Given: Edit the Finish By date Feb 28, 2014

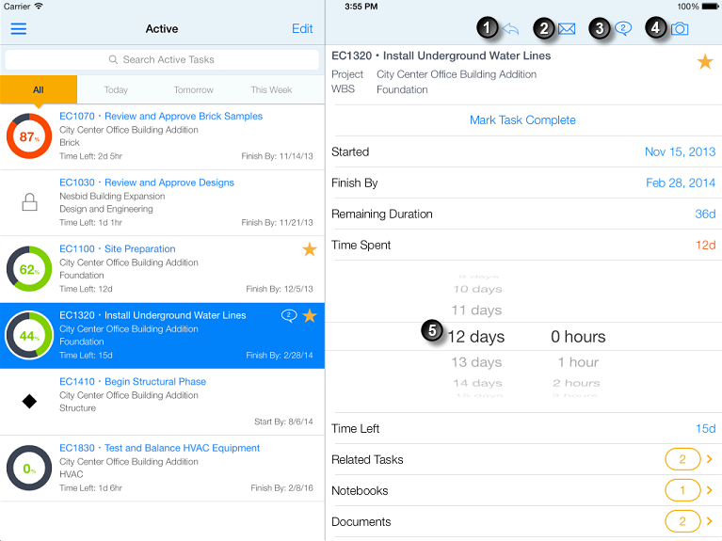Looking at the screenshot, I should coord(681,183).
